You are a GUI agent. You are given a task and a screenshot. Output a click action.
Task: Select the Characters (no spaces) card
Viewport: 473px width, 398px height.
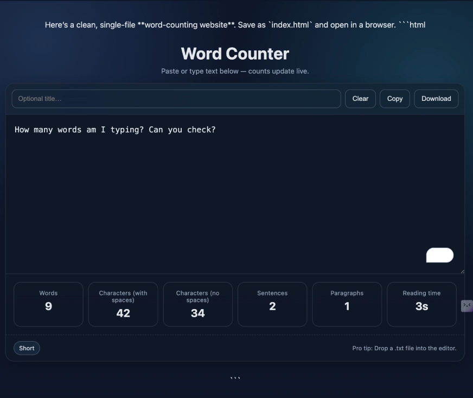[197, 304]
